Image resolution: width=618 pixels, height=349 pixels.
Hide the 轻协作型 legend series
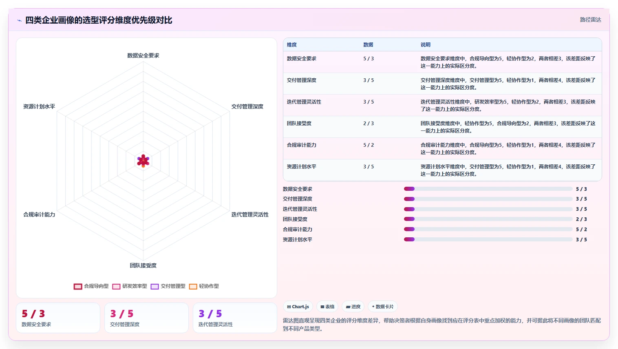coord(204,286)
